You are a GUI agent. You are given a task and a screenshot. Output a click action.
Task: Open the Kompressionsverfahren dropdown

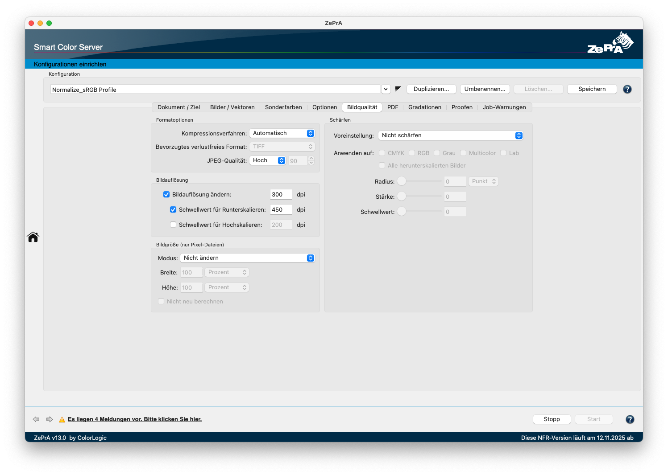pyautogui.click(x=282, y=133)
